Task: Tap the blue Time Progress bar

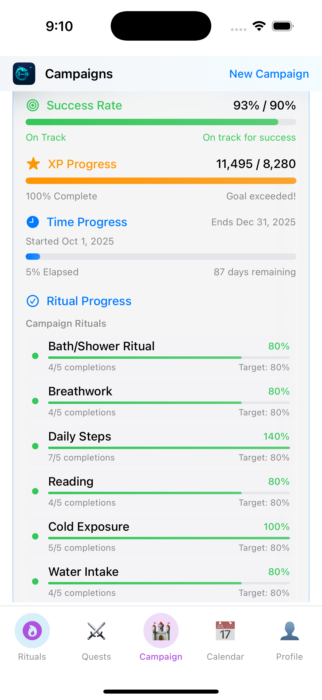Action: point(161,257)
